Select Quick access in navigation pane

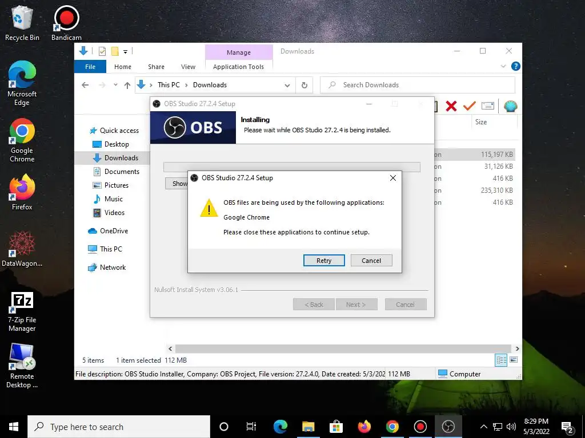pyautogui.click(x=114, y=131)
